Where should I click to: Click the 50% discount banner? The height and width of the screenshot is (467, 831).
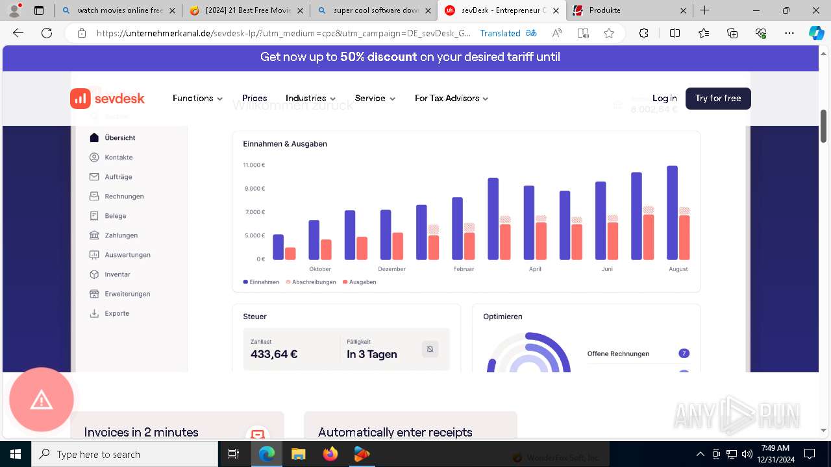410,57
